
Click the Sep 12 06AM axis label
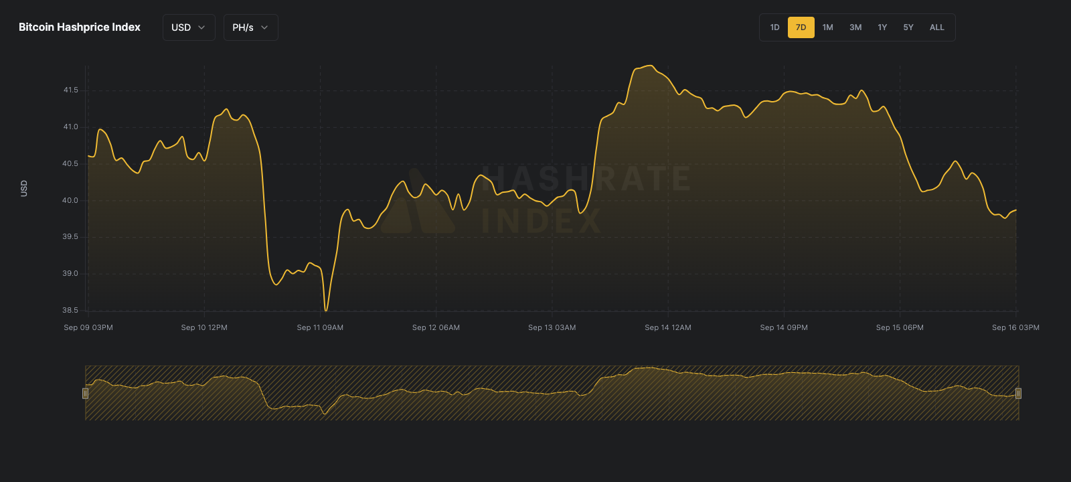click(x=436, y=327)
